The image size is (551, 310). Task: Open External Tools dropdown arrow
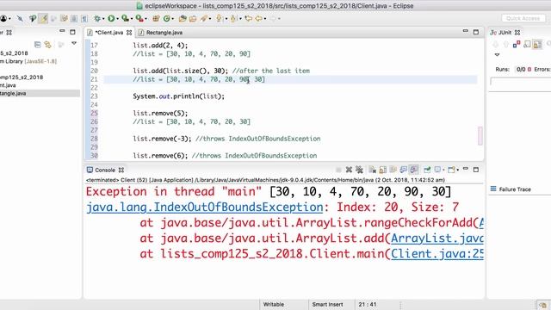pos(145,19)
